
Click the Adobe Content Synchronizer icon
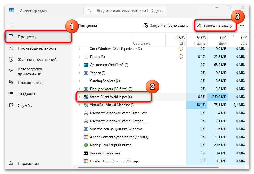[86, 137]
